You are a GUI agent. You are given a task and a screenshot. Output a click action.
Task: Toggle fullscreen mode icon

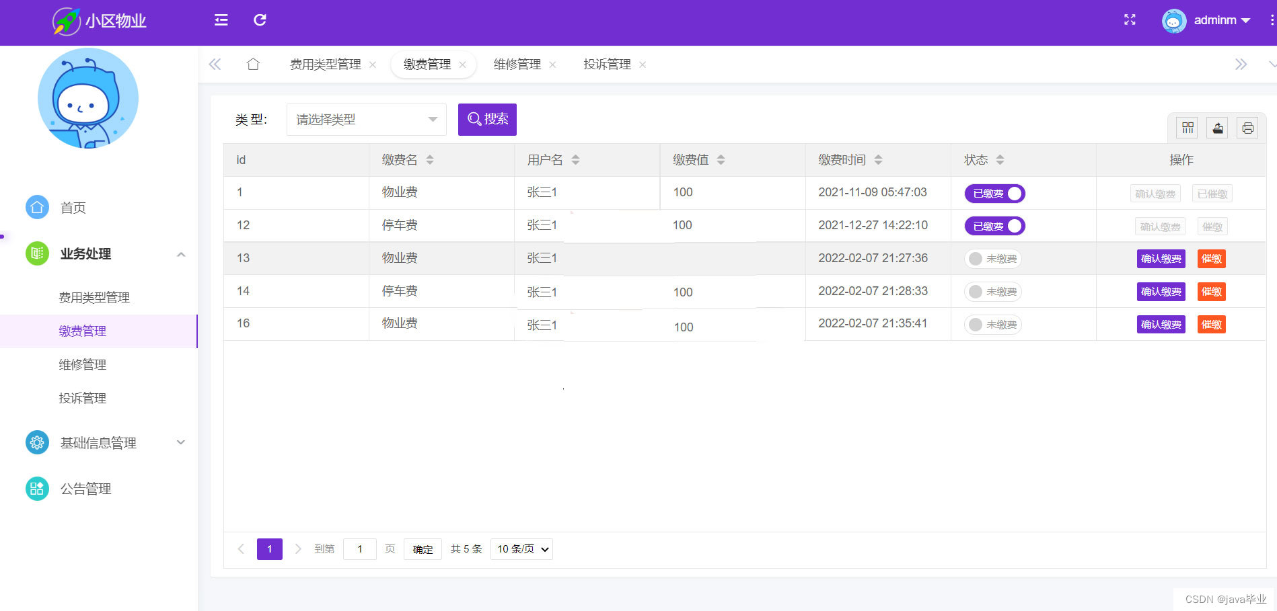pyautogui.click(x=1130, y=20)
